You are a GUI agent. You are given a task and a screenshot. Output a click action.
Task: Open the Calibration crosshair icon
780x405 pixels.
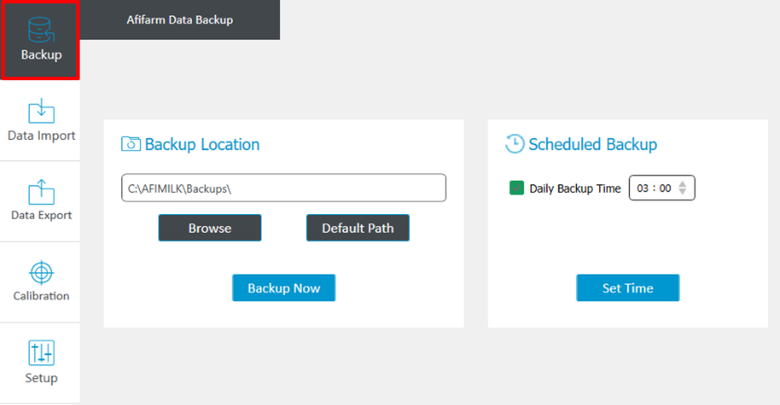tap(41, 272)
